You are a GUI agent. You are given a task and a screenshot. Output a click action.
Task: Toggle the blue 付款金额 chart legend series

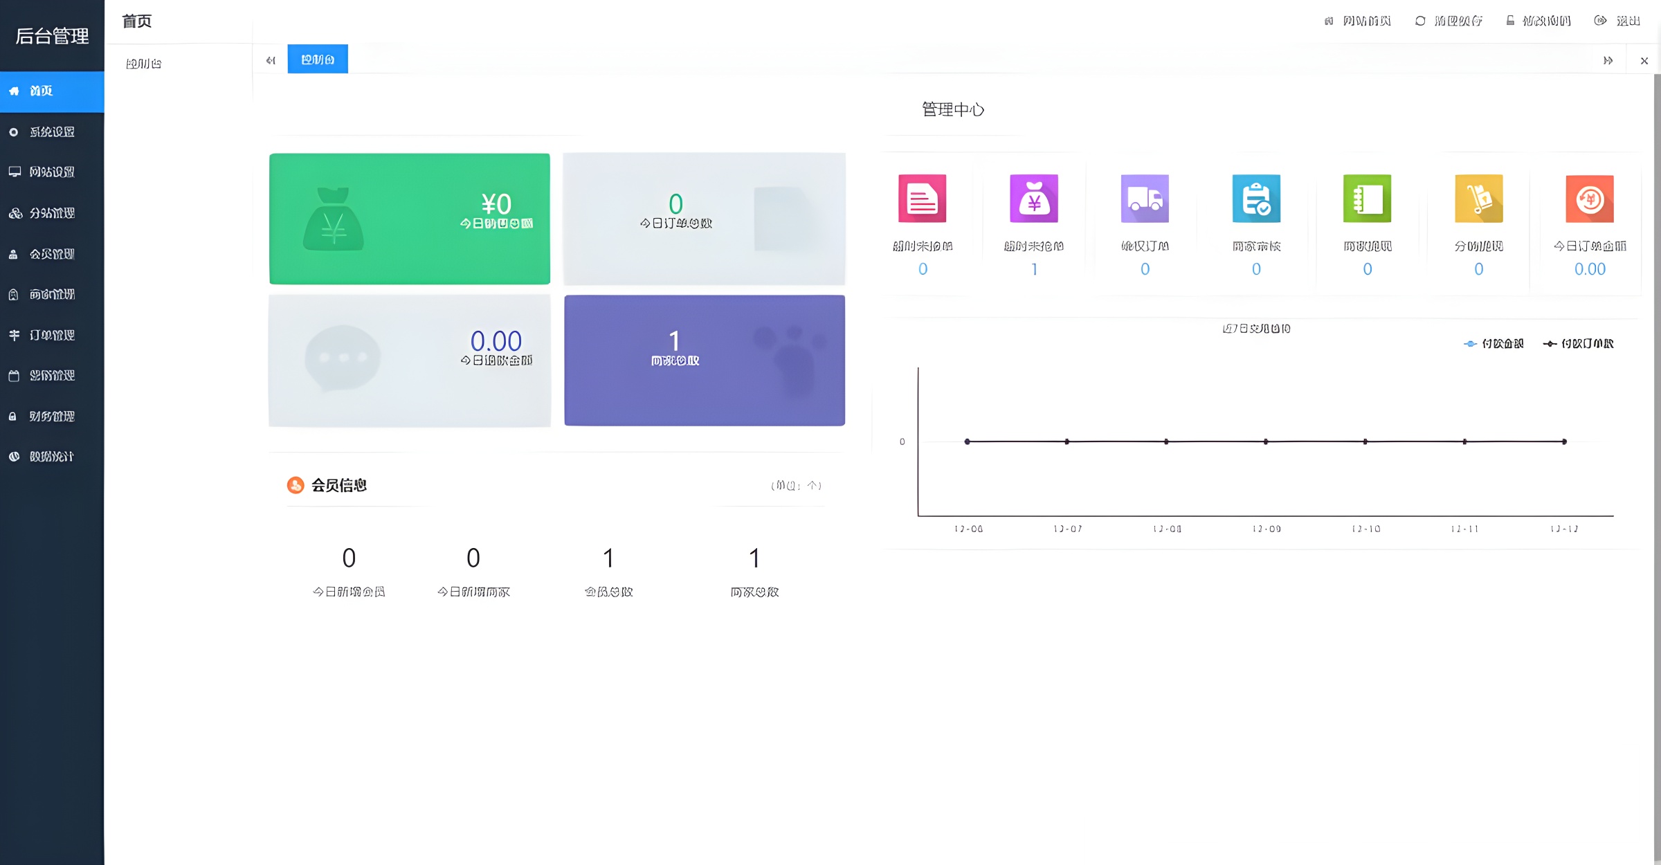(x=1494, y=344)
